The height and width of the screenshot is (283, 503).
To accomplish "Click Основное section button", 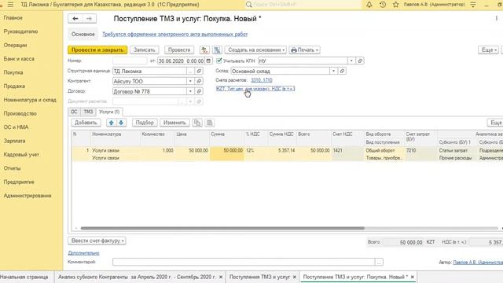I will (x=83, y=35).
